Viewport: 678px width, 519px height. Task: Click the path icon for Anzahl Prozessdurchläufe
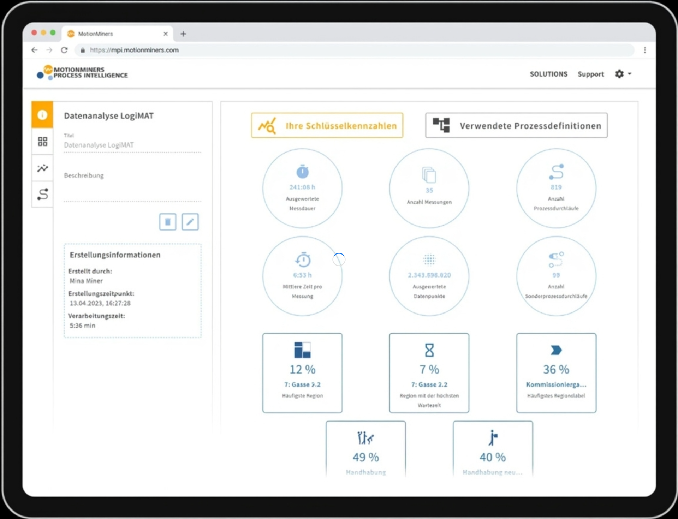[x=556, y=172]
